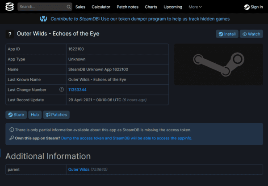Open the Upcoming page
This screenshot has width=268, height=186.
click(173, 7)
